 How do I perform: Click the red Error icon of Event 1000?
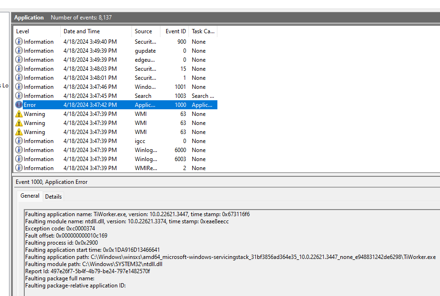[19, 105]
